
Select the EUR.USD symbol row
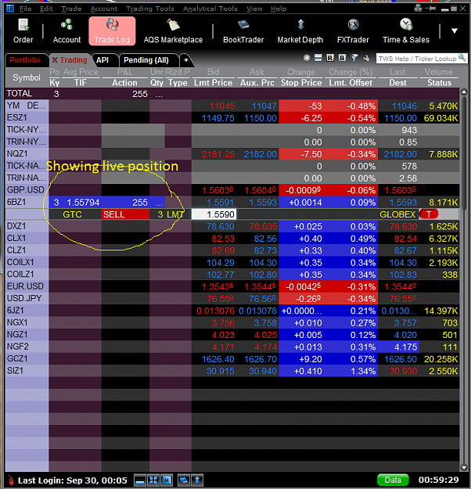coord(26,286)
